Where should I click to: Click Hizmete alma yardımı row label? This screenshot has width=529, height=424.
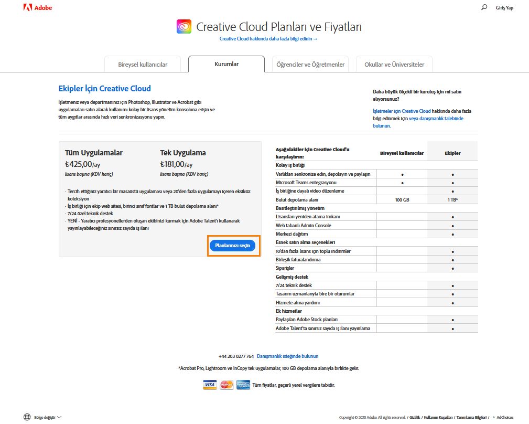(x=298, y=302)
